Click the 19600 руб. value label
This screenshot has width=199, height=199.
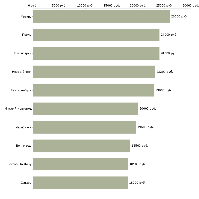coord(146,127)
